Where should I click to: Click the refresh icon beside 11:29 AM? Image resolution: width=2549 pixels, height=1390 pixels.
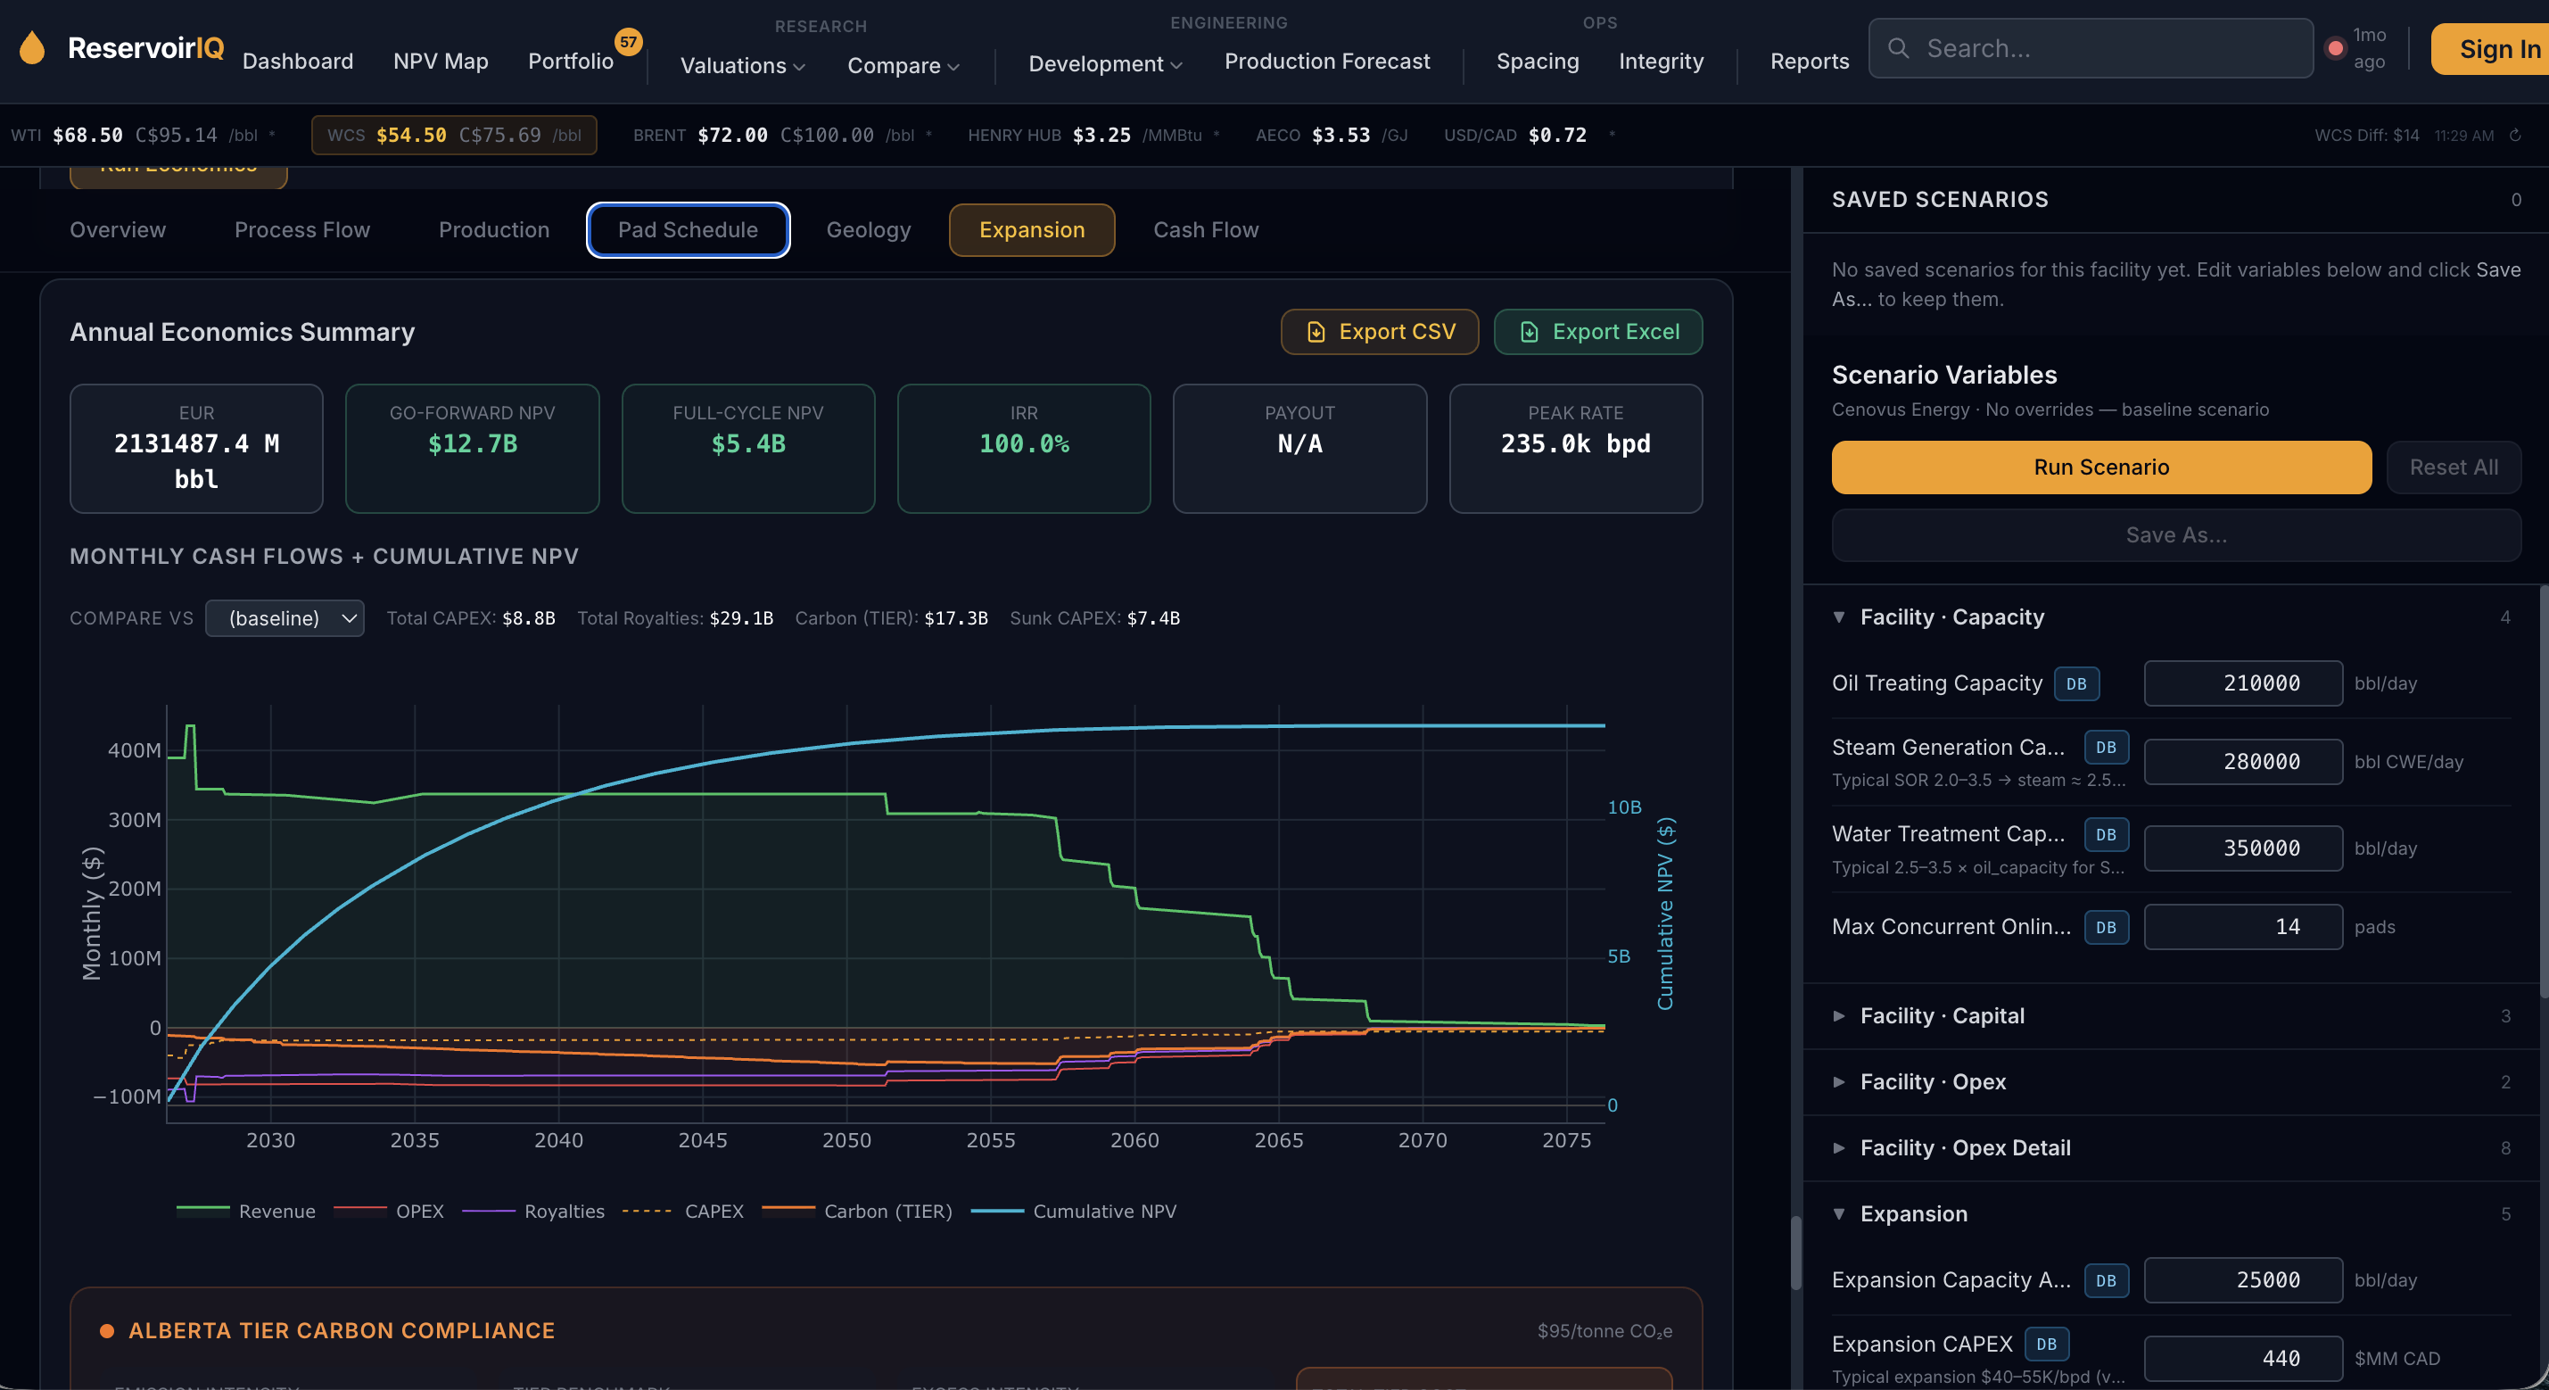click(2515, 136)
